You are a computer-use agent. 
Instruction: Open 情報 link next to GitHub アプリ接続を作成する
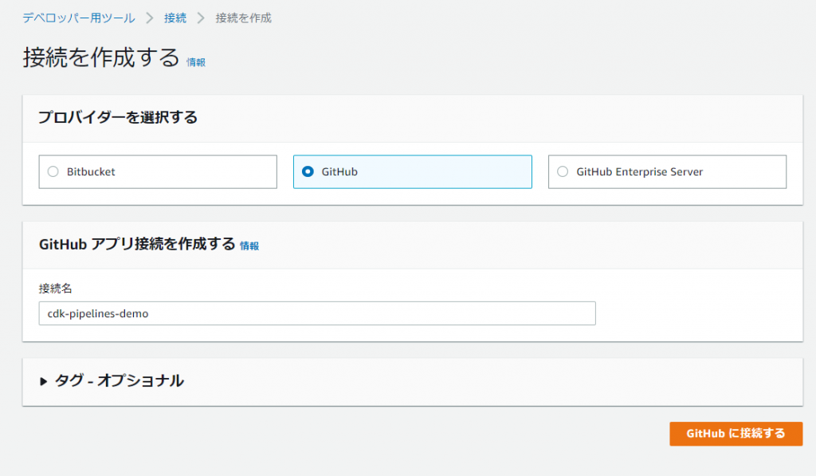[249, 246]
